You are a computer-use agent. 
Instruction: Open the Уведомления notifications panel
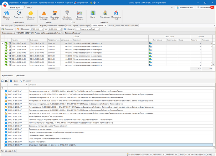point(205,7)
